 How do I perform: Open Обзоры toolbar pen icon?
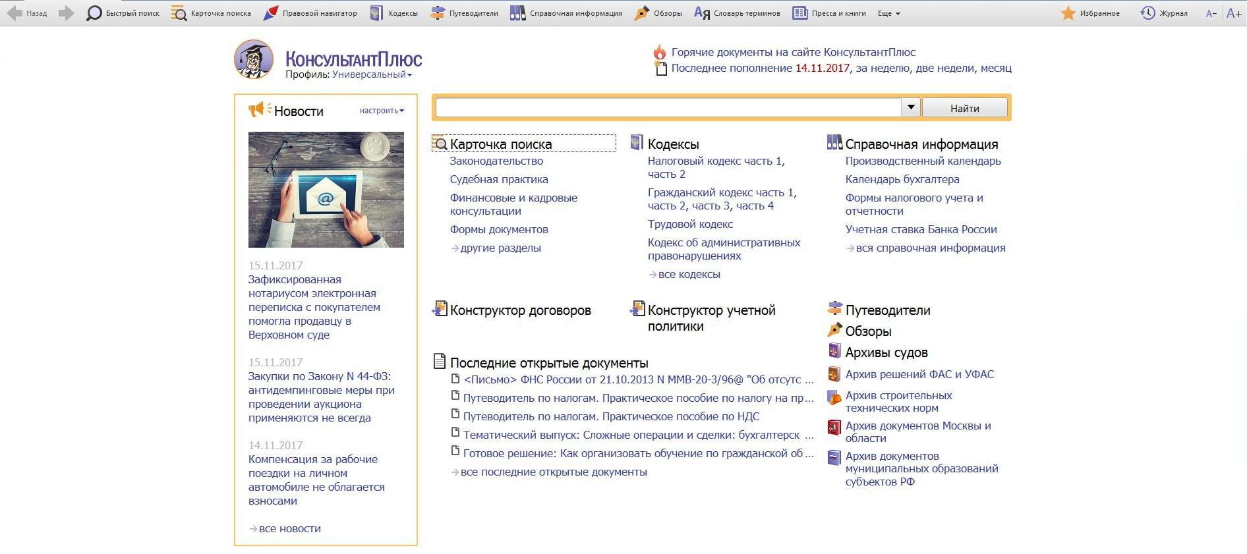[642, 13]
